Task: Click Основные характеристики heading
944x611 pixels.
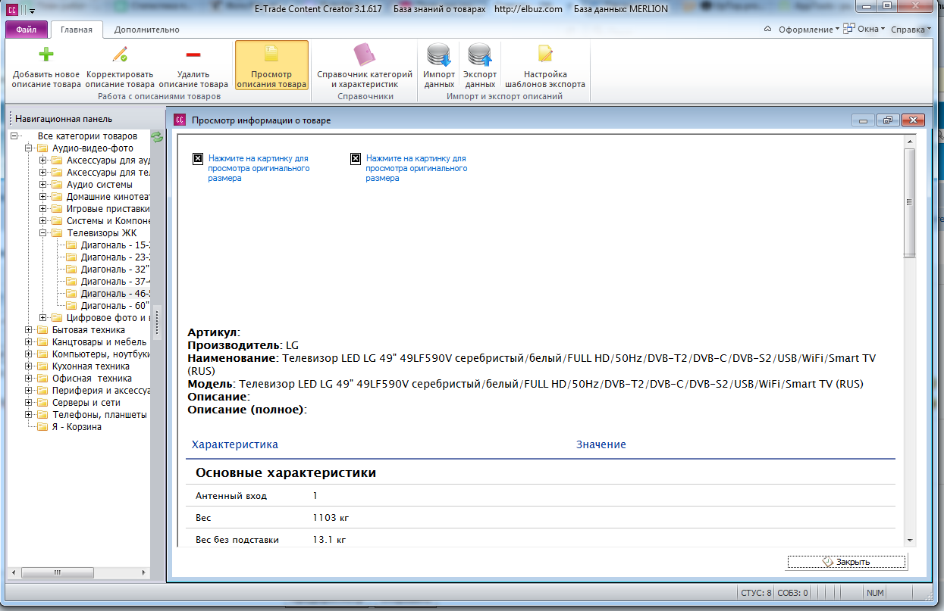Action: (286, 473)
